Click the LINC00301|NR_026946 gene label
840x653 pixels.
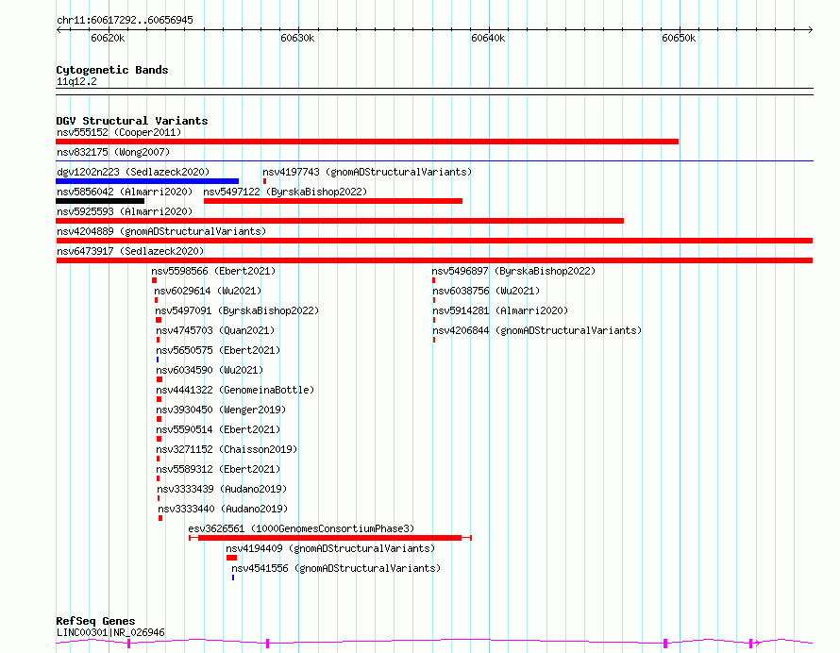(110, 632)
